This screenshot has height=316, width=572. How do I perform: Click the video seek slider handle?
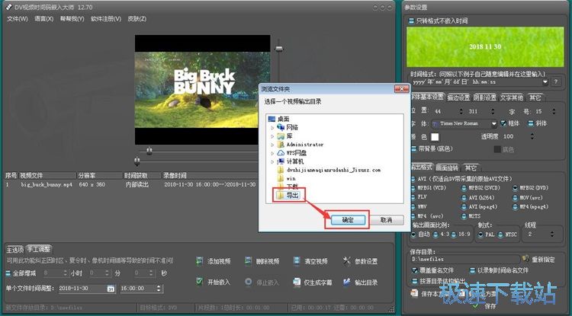pyautogui.click(x=149, y=150)
